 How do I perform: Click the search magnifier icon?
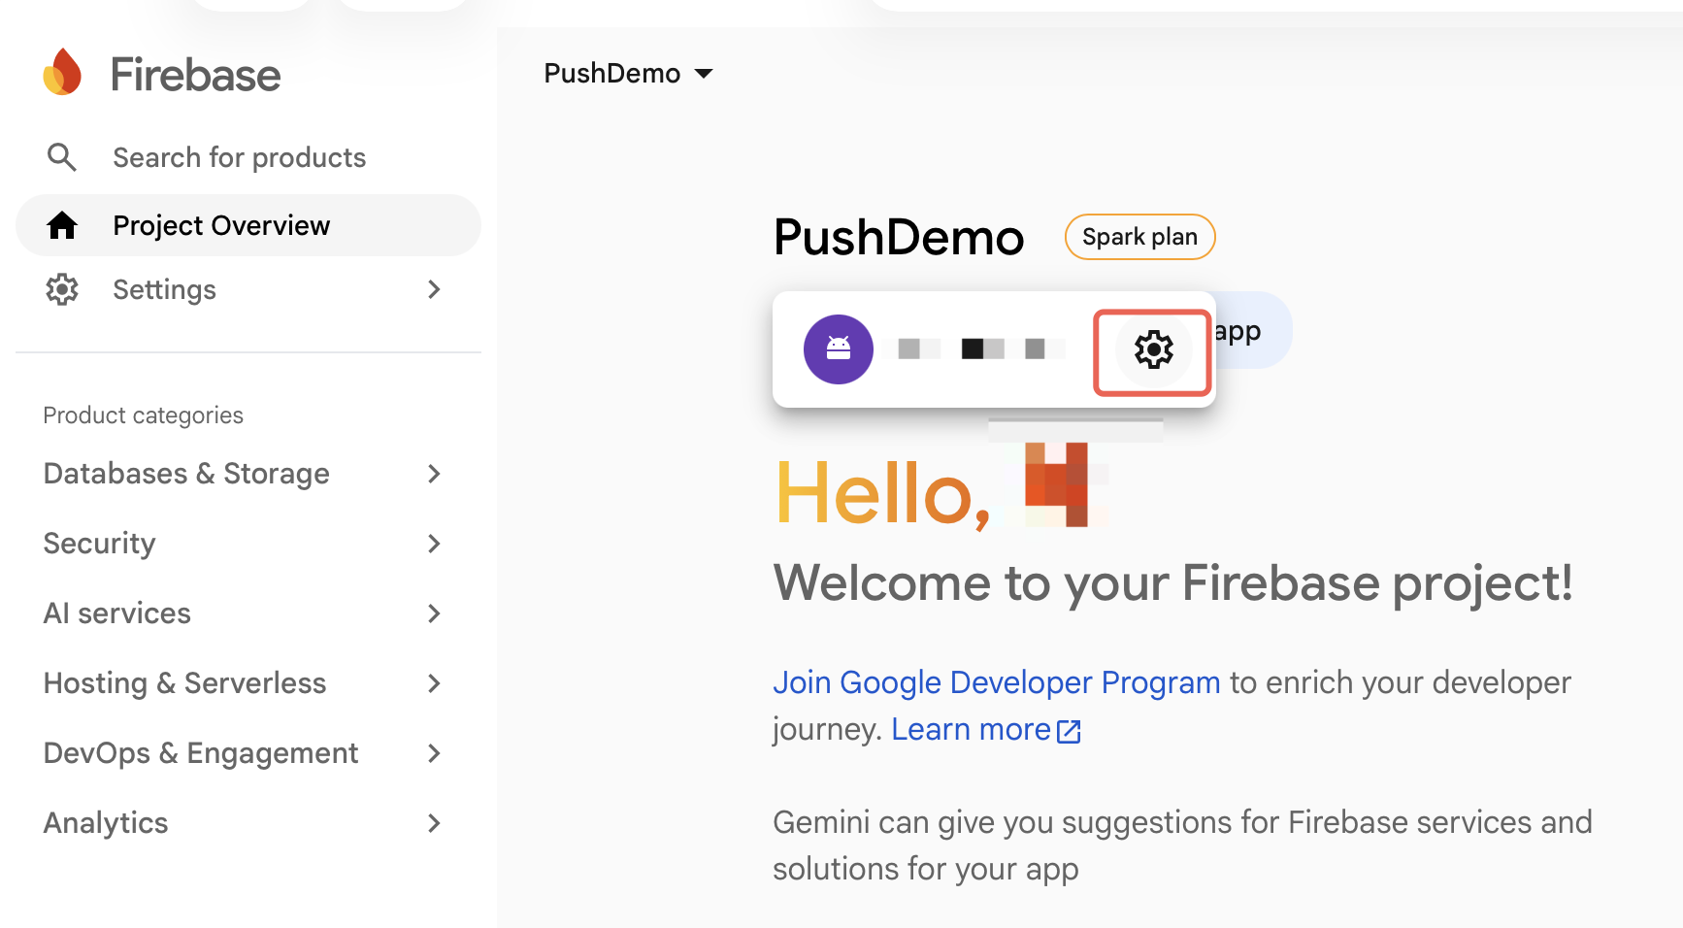pos(62,157)
